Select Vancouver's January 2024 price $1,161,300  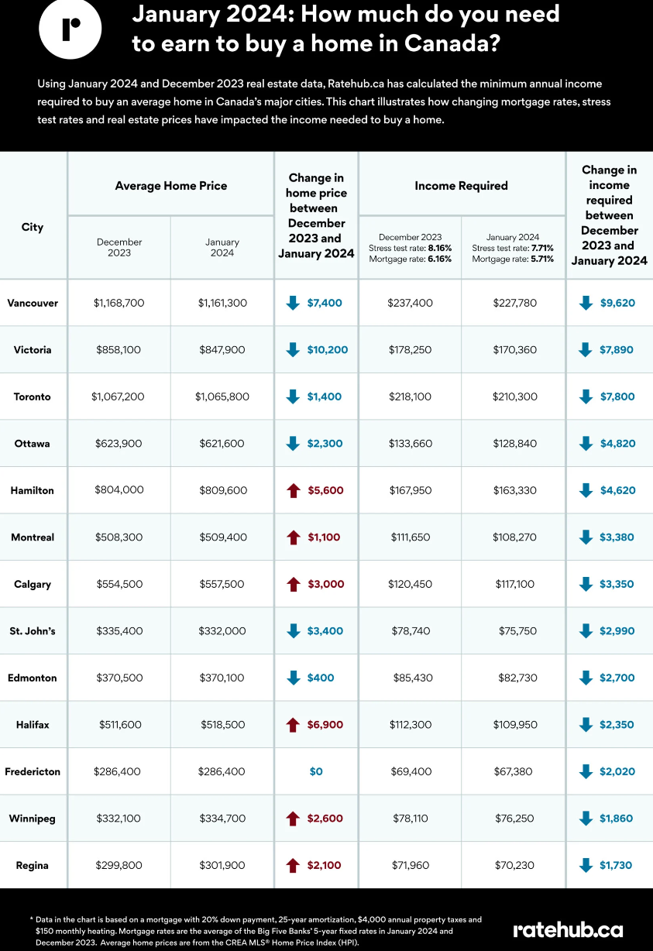pyautogui.click(x=222, y=303)
